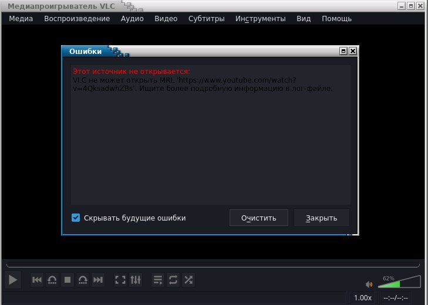This screenshot has height=305, width=428.
Task: Open the Субтитры menu
Action: (x=206, y=19)
